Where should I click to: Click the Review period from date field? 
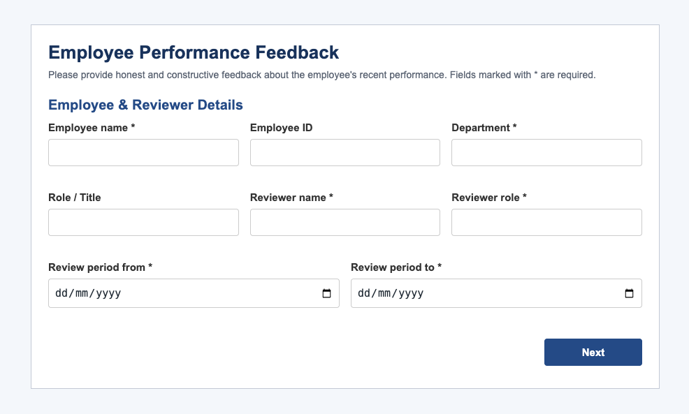[194, 293]
